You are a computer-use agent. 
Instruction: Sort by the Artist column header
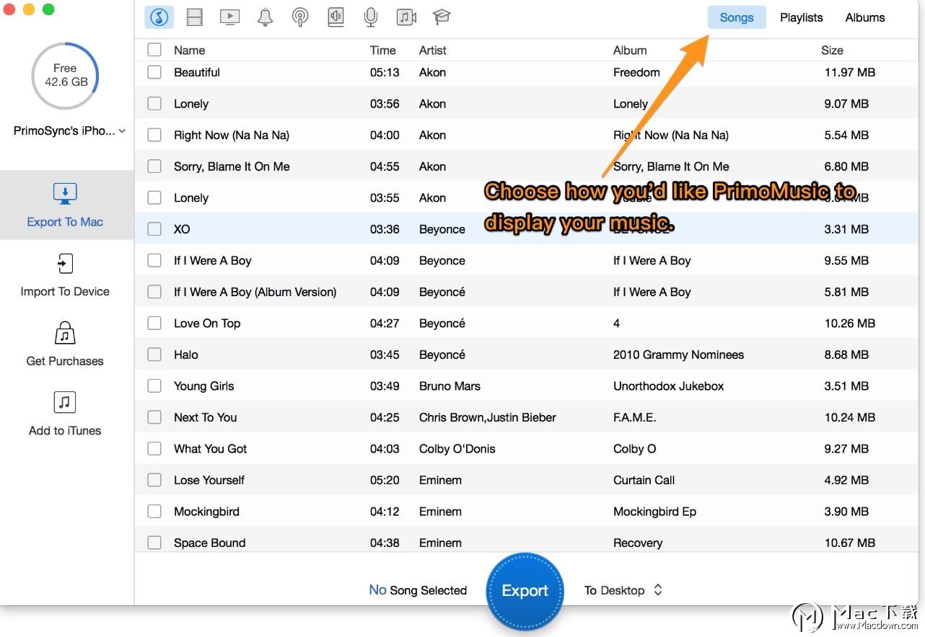pyautogui.click(x=433, y=50)
